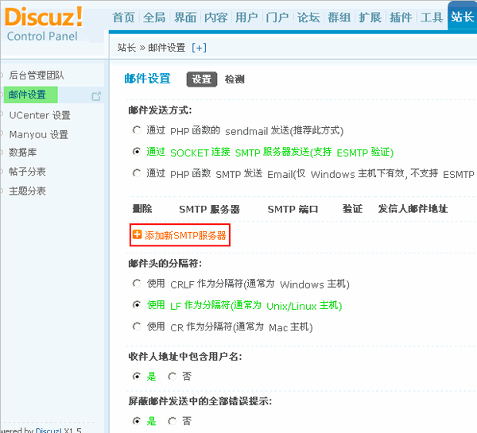Screen dimensions: 477x433
Task: Choose LF as mail header separator
Action: tap(137, 304)
